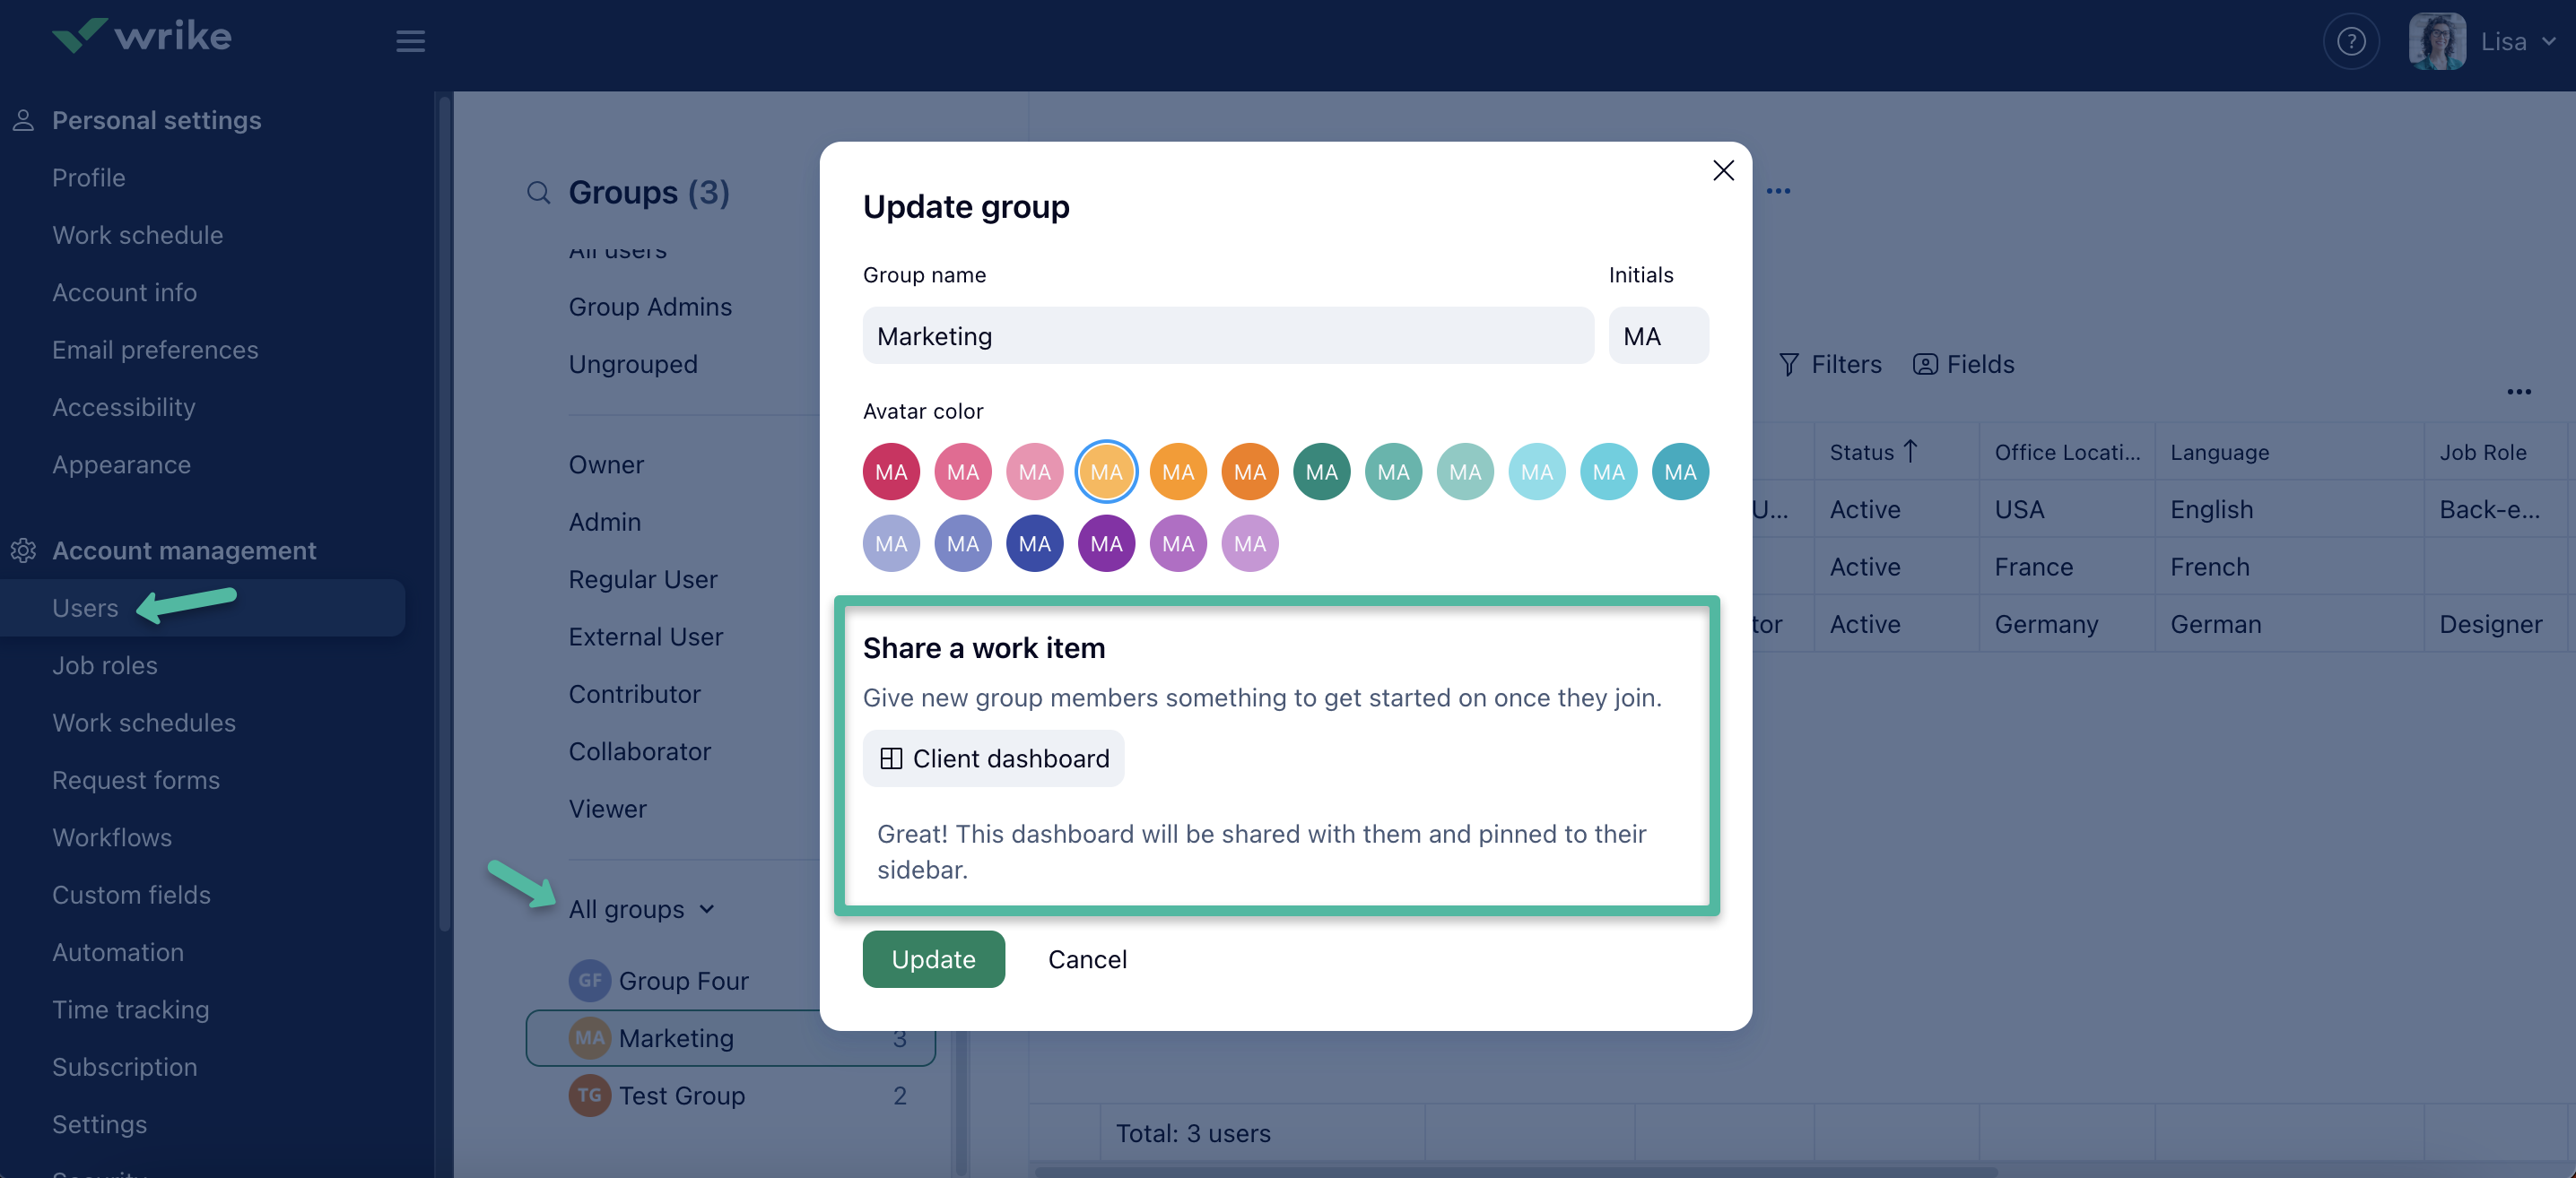
Task: Open Job roles in sidebar
Action: point(105,665)
